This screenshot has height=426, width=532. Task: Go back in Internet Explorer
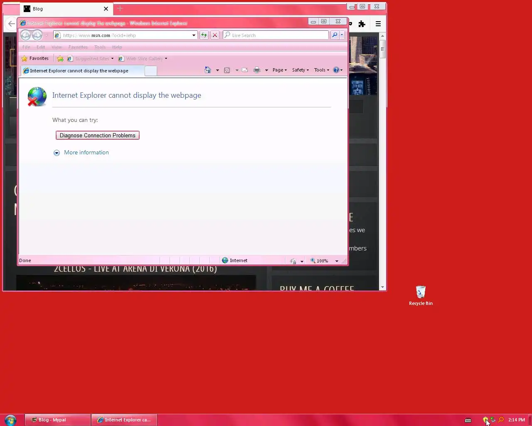tap(25, 35)
